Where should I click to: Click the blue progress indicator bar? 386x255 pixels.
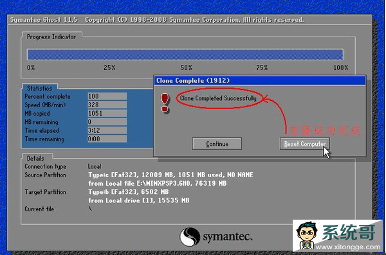(x=185, y=55)
